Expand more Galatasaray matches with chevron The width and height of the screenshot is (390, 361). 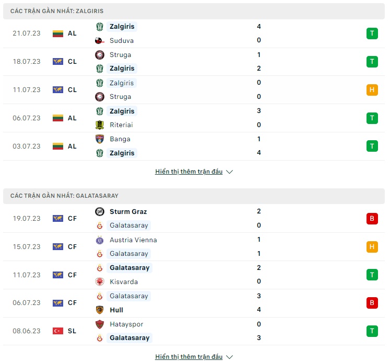tap(230, 357)
